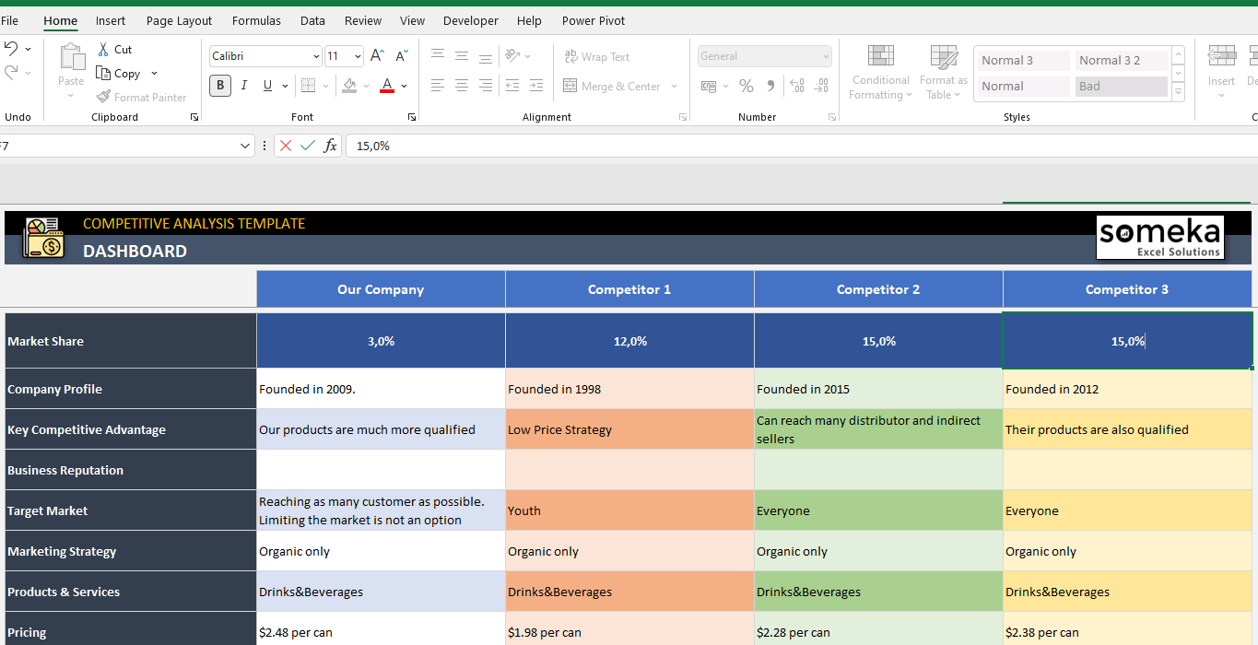
Task: Click inside the Name Box field
Action: pyautogui.click(x=120, y=146)
